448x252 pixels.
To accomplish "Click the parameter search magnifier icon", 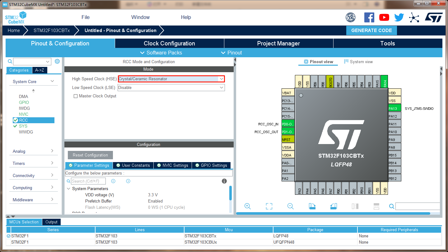I will pyautogui.click(x=69, y=181).
